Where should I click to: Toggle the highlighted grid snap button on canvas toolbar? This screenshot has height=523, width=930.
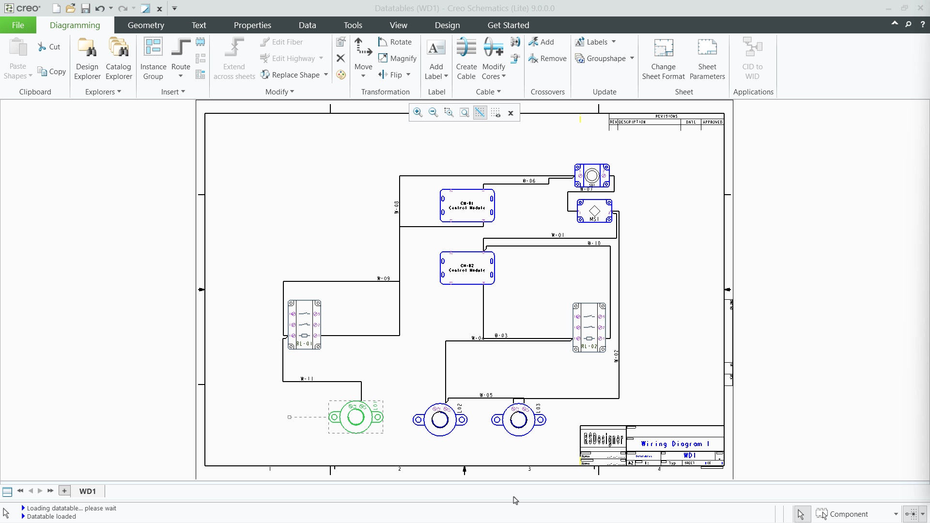tap(480, 113)
